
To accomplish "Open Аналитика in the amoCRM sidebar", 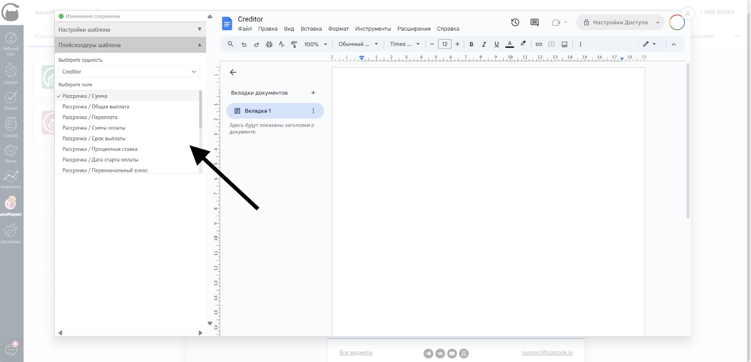I will pos(11,179).
